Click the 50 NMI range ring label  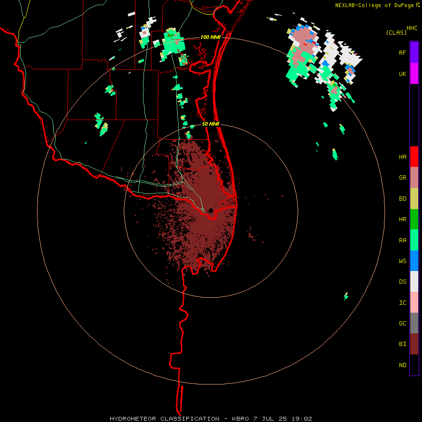click(x=211, y=124)
